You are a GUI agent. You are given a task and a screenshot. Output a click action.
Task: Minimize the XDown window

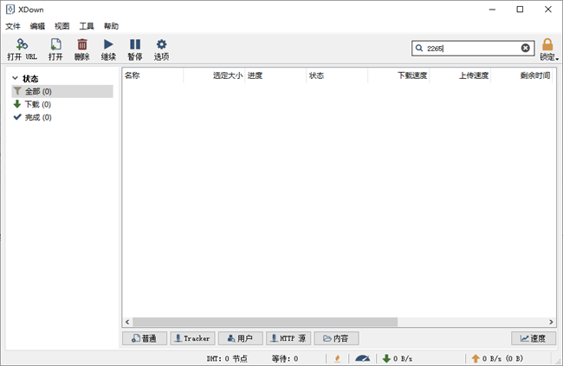click(492, 10)
